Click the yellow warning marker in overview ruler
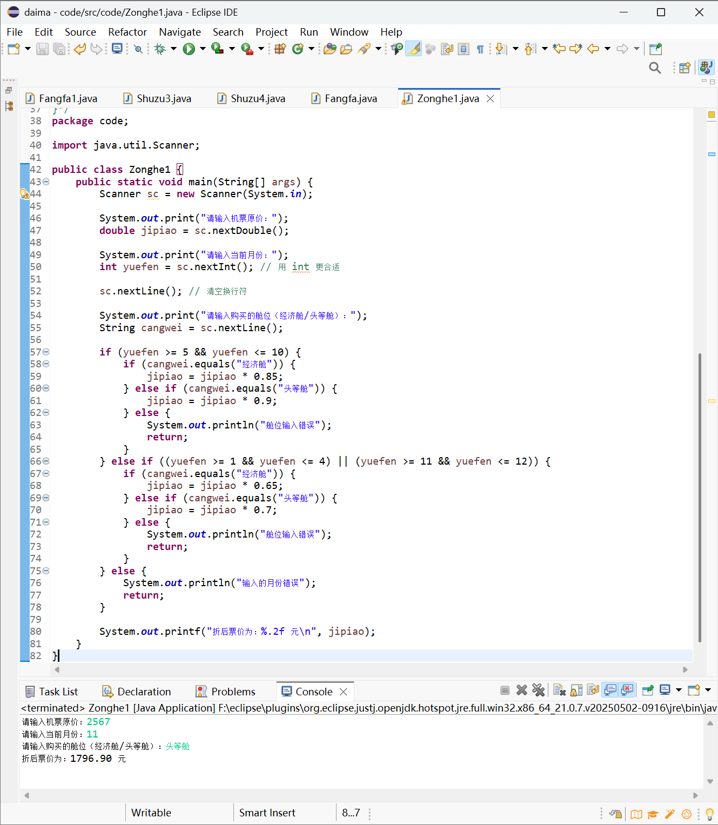 coord(712,115)
